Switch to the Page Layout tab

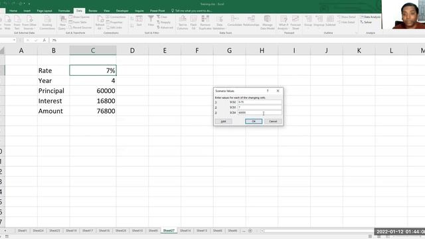pyautogui.click(x=44, y=11)
